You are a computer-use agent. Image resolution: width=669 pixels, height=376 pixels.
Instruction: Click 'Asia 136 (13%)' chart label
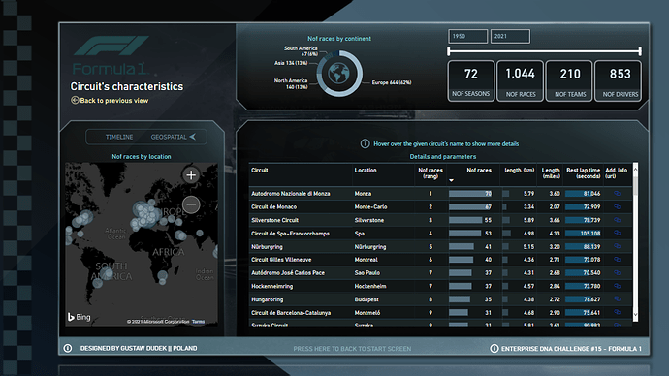click(x=291, y=63)
